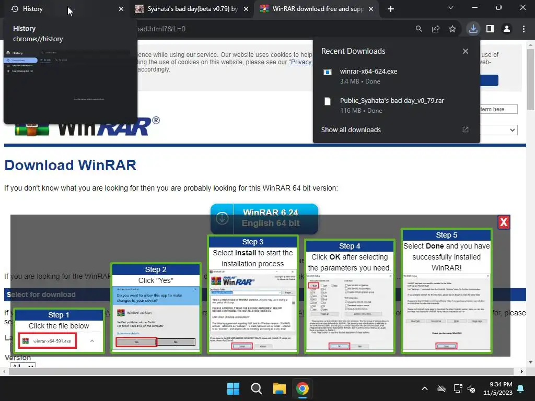Switch to Syahata's bad day tab
This screenshot has width=535, height=401.
click(x=192, y=9)
